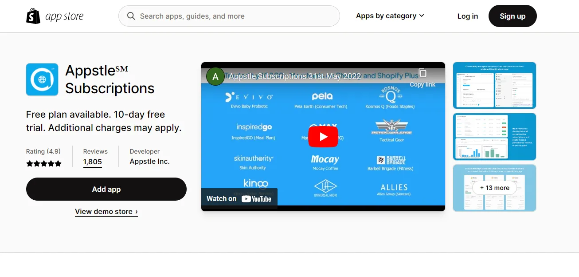Click the Appstle Inc. developer name
The height and width of the screenshot is (277, 579).
pyautogui.click(x=149, y=162)
